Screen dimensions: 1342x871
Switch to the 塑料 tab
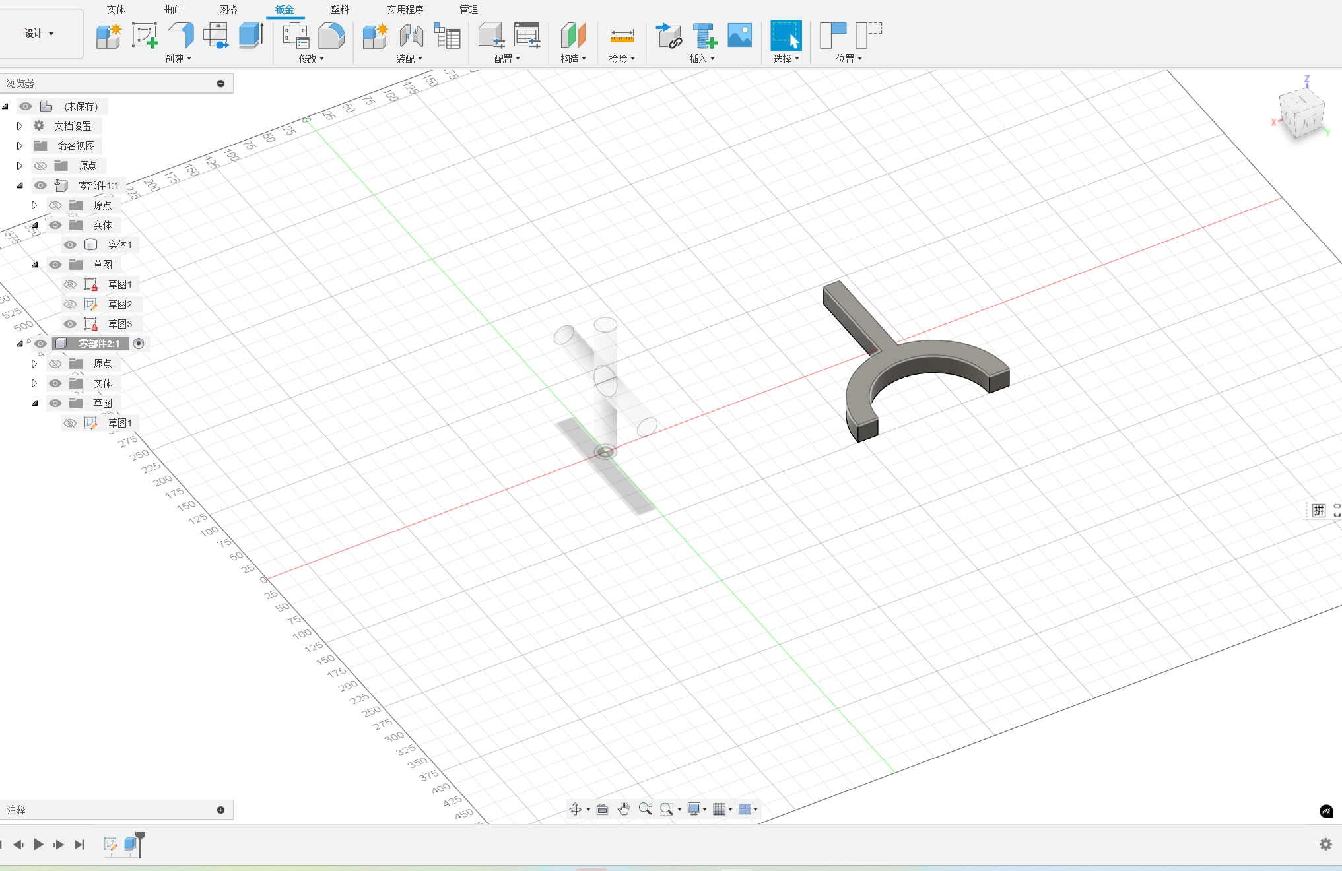[340, 9]
